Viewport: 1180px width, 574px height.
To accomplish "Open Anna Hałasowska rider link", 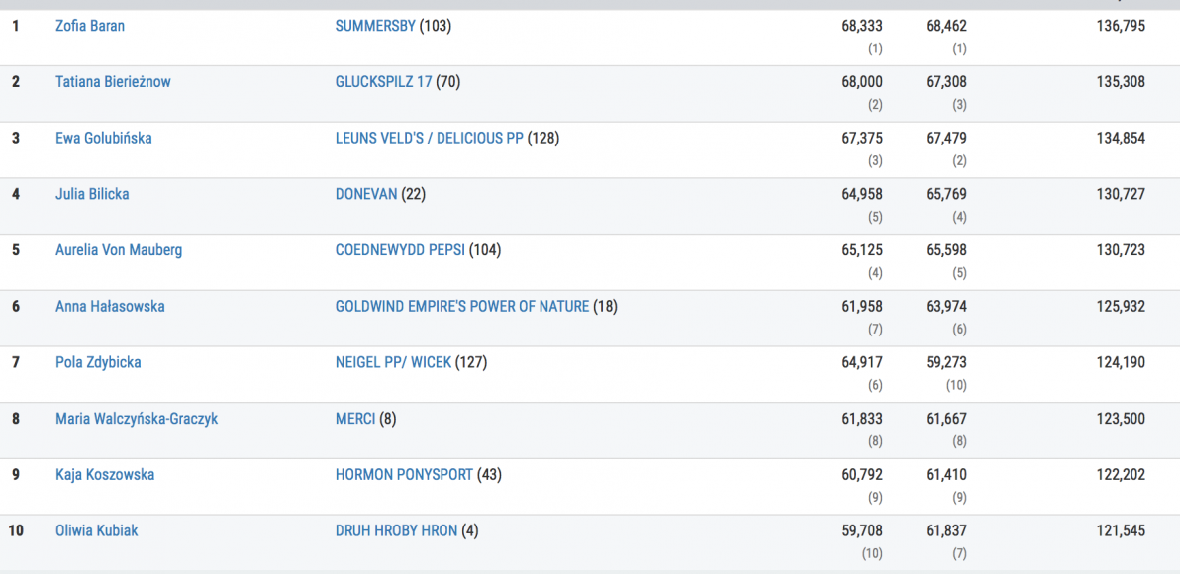I will 110,307.
